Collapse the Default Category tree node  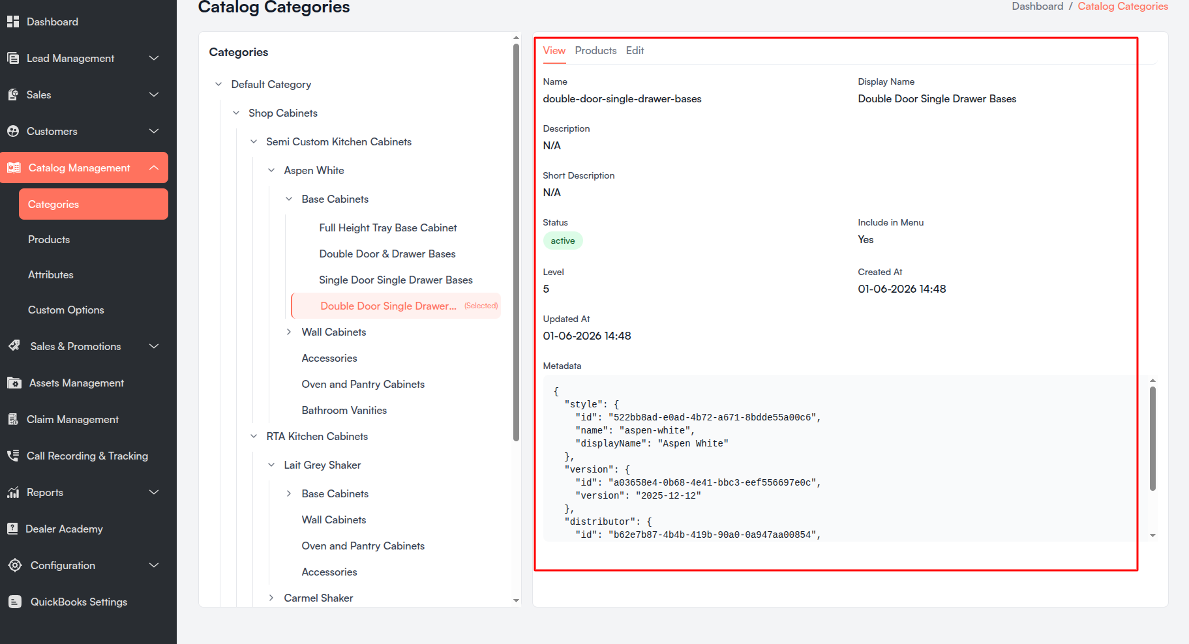pyautogui.click(x=218, y=84)
